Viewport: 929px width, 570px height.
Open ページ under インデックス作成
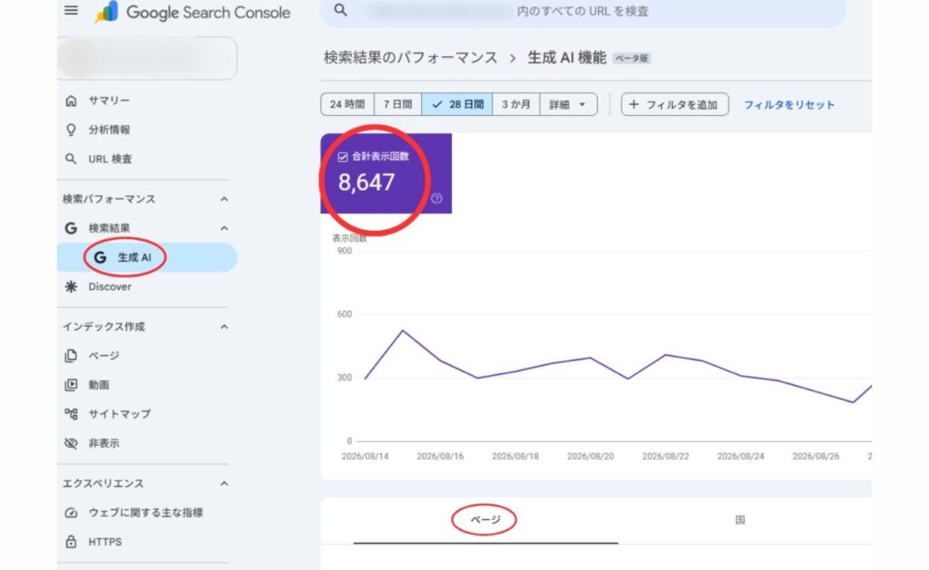point(103,356)
